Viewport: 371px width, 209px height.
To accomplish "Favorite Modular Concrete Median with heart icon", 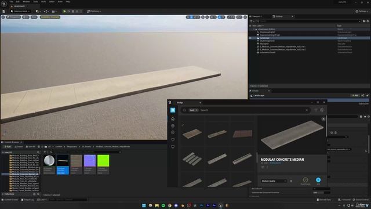I will [x=263, y=167].
